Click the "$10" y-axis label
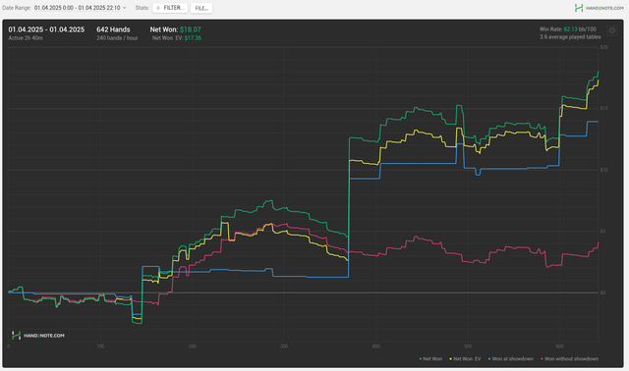The height and width of the screenshot is (371, 629). coord(603,170)
